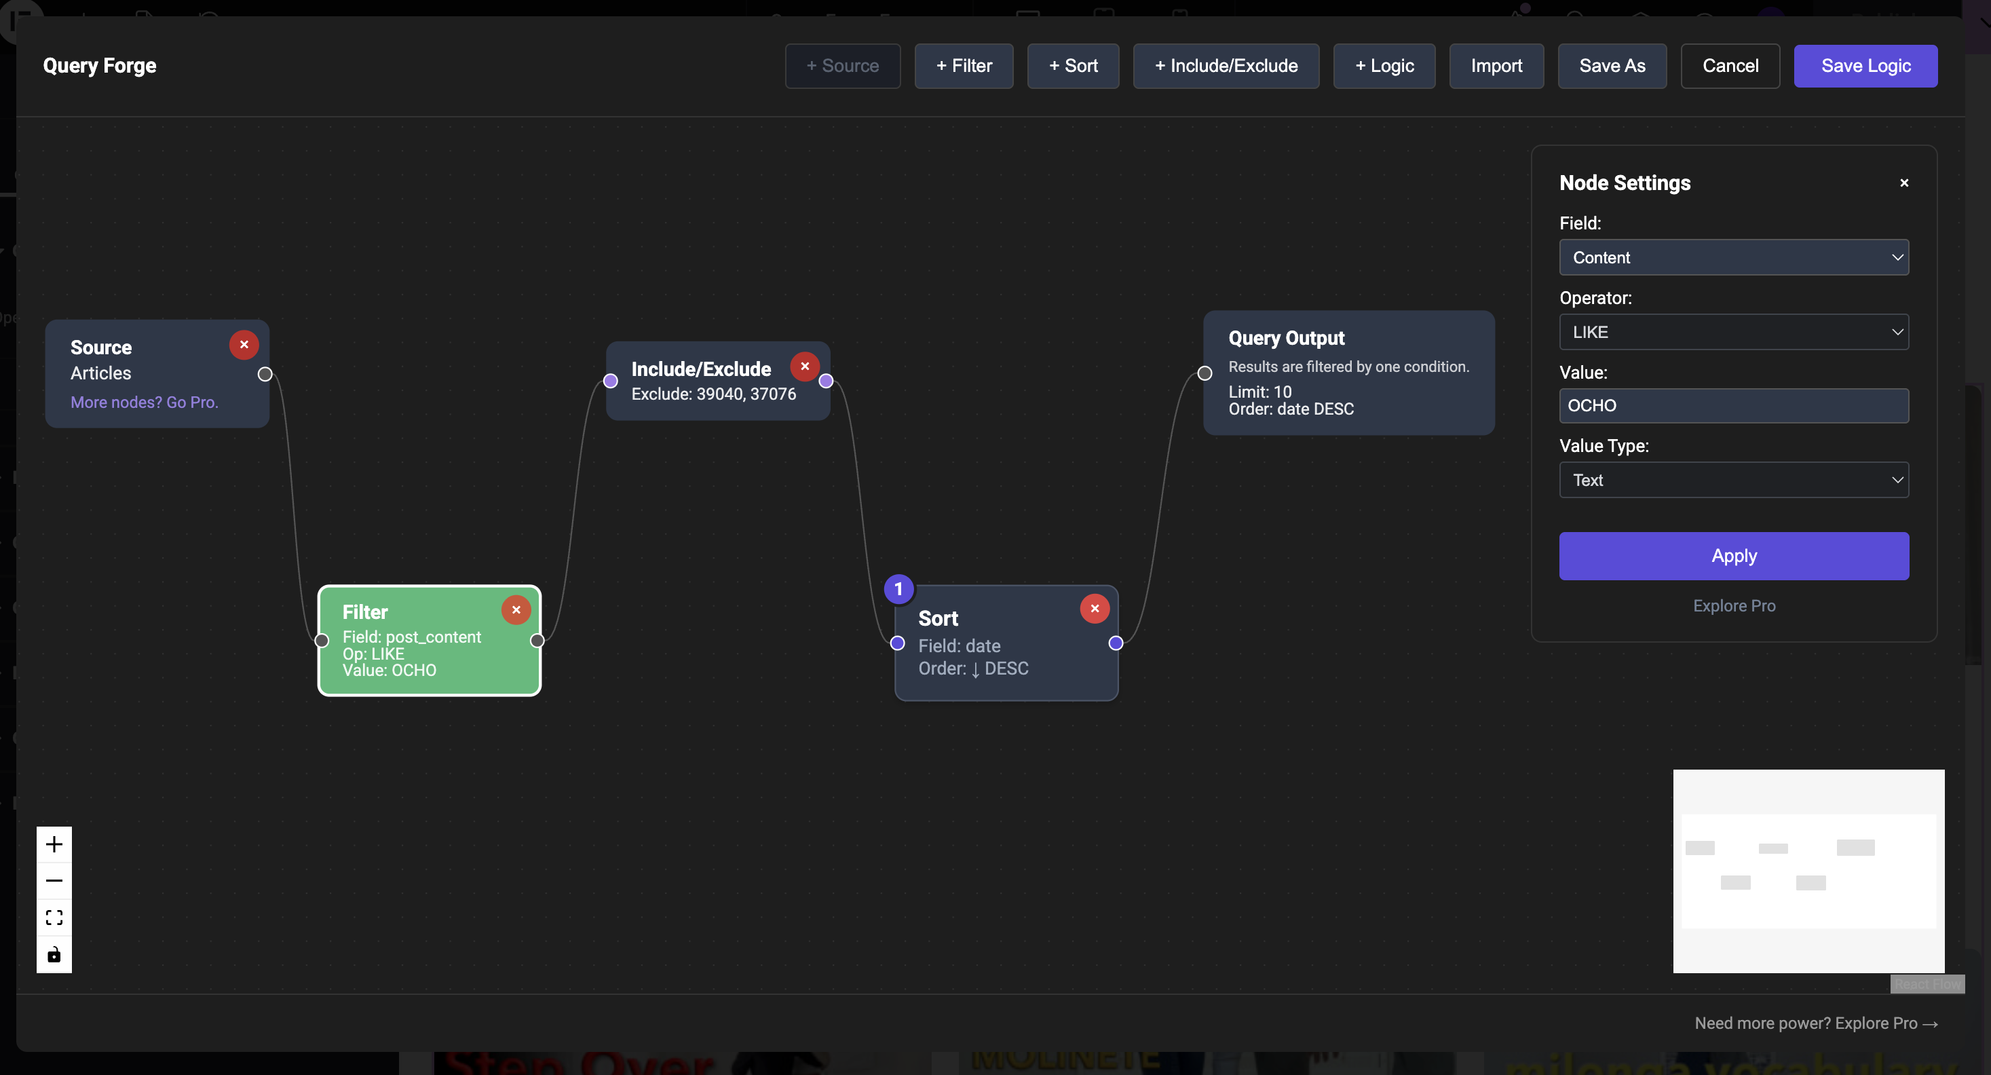Click the flow minimap thumbnail
The height and width of the screenshot is (1075, 1991).
pos(1808,871)
